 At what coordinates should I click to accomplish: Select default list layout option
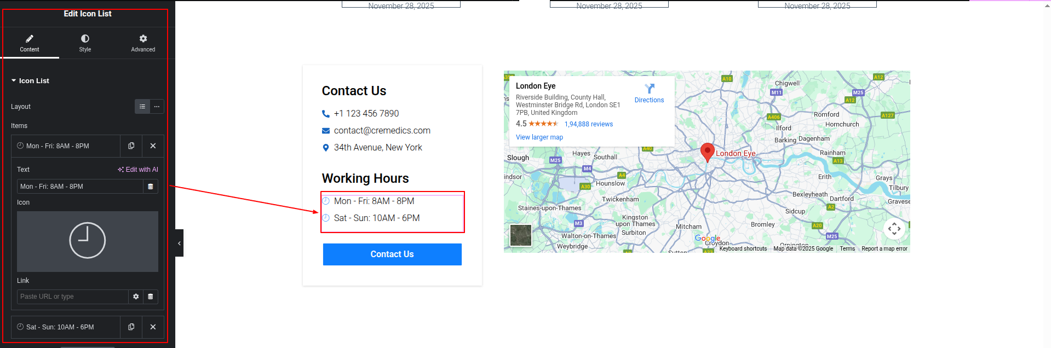coord(142,107)
